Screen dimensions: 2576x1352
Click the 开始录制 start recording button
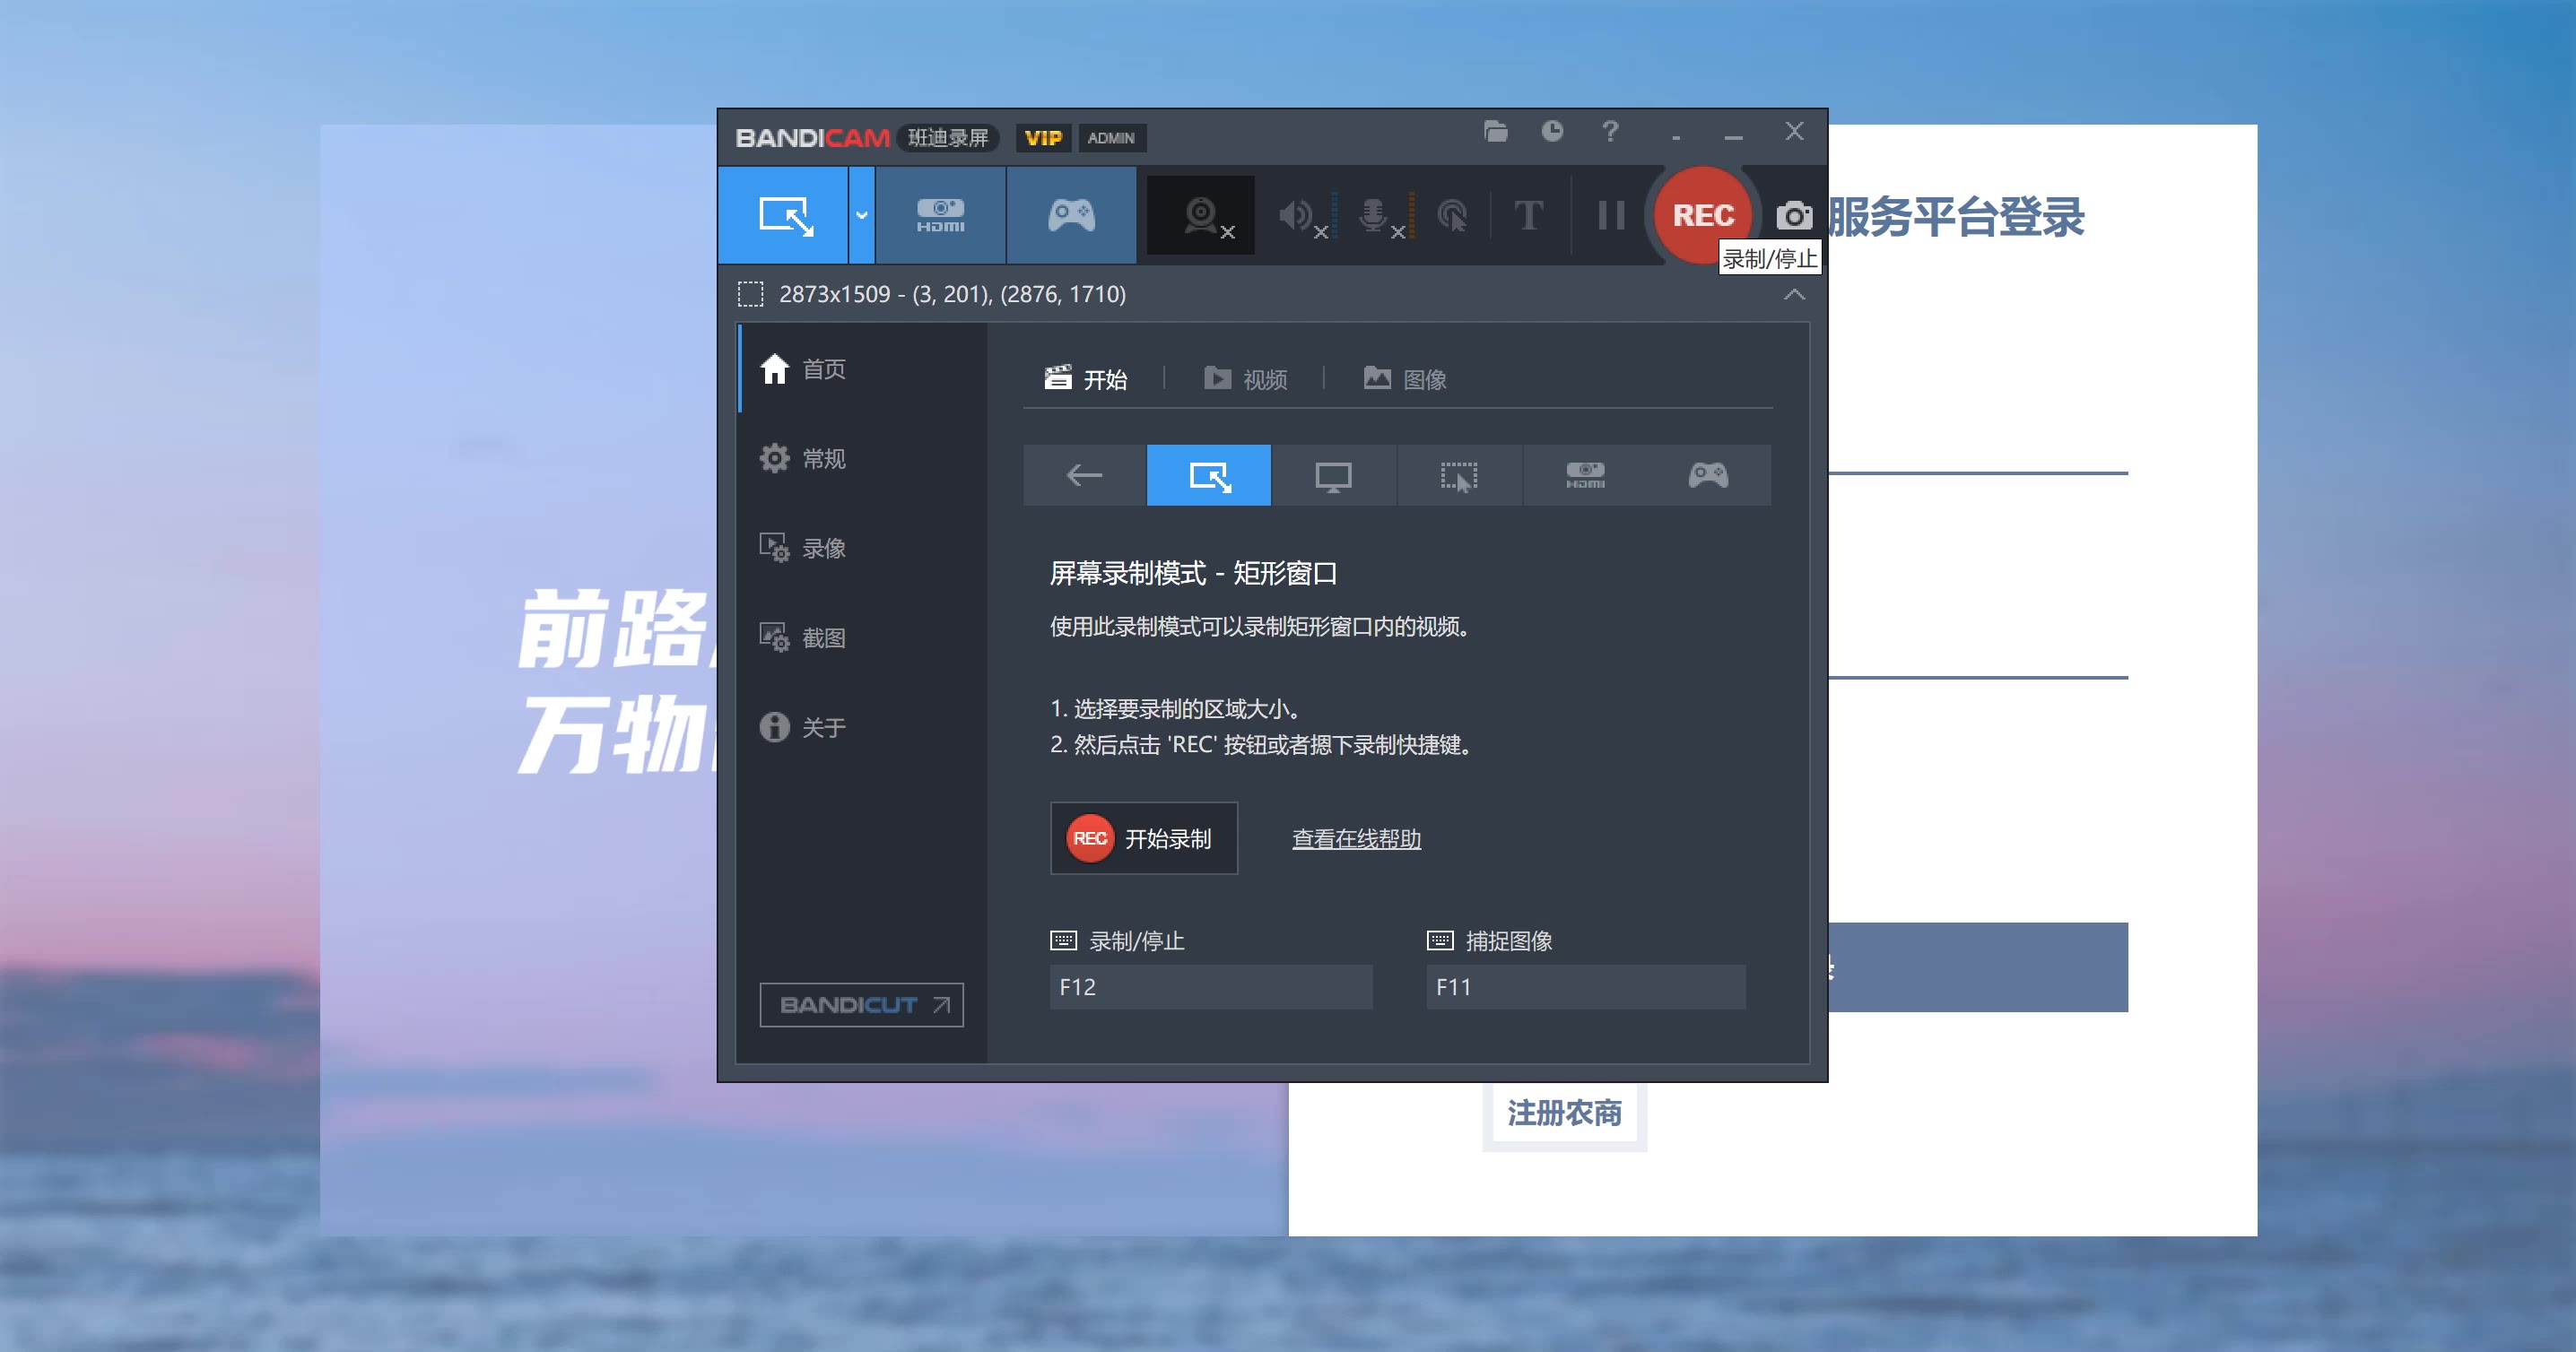pyautogui.click(x=1143, y=838)
